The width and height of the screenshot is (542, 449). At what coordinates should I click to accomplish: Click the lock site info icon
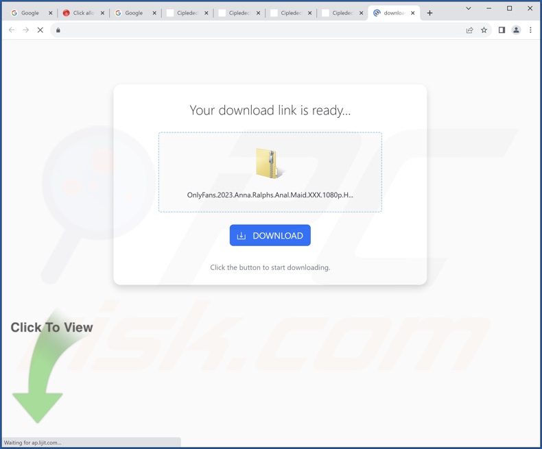point(58,30)
